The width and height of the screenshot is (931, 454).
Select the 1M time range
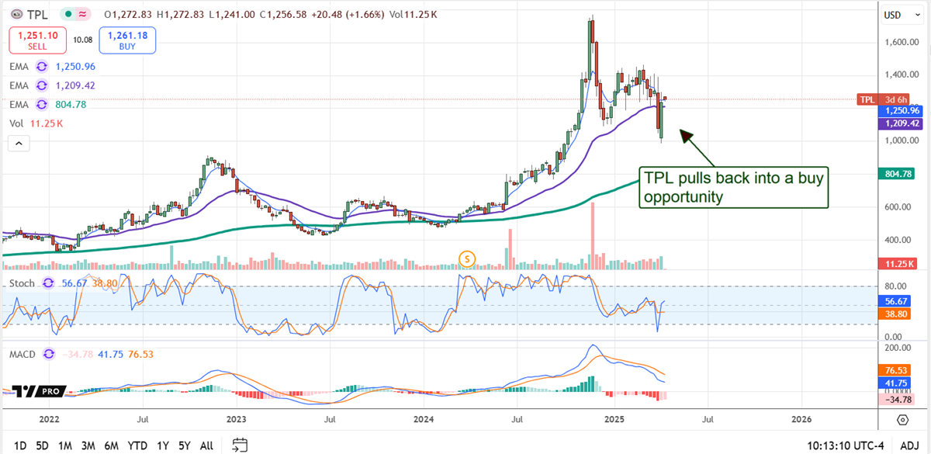pos(65,445)
